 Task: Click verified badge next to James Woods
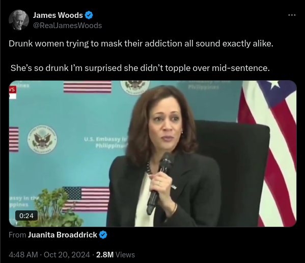[x=89, y=15]
